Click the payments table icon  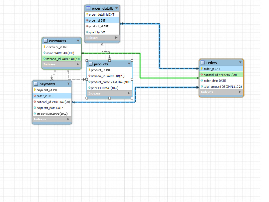coord(36,84)
